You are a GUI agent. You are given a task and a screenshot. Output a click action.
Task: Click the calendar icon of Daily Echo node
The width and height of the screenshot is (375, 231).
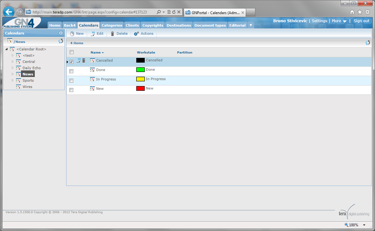18,68
